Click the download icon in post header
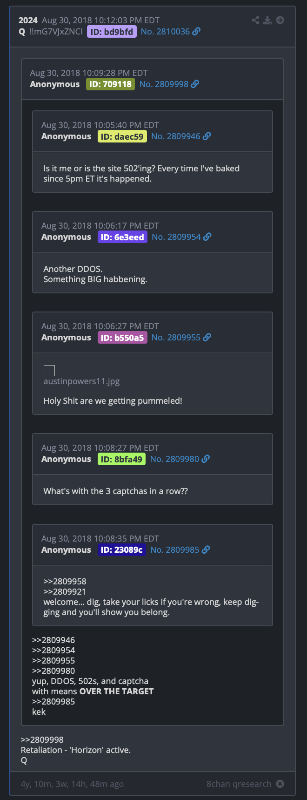Screen dimensions: 307x800 coord(267,20)
